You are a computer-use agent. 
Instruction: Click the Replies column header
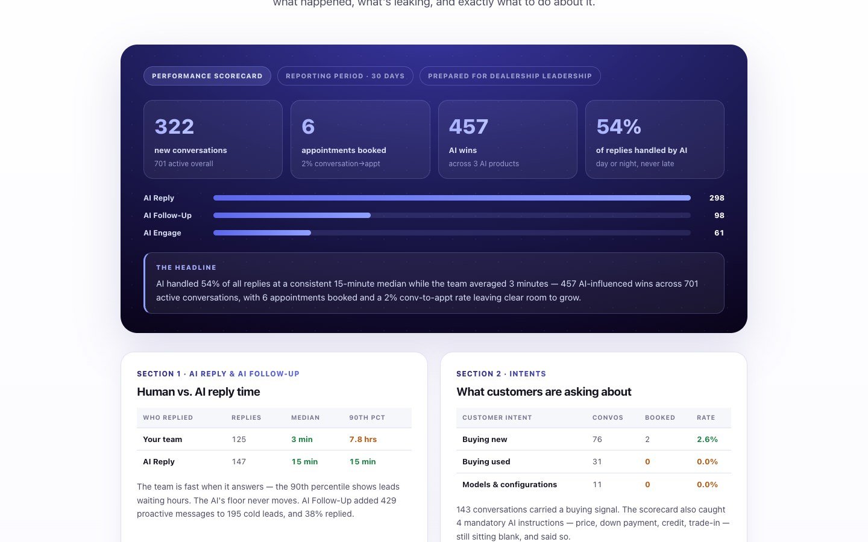[247, 417]
